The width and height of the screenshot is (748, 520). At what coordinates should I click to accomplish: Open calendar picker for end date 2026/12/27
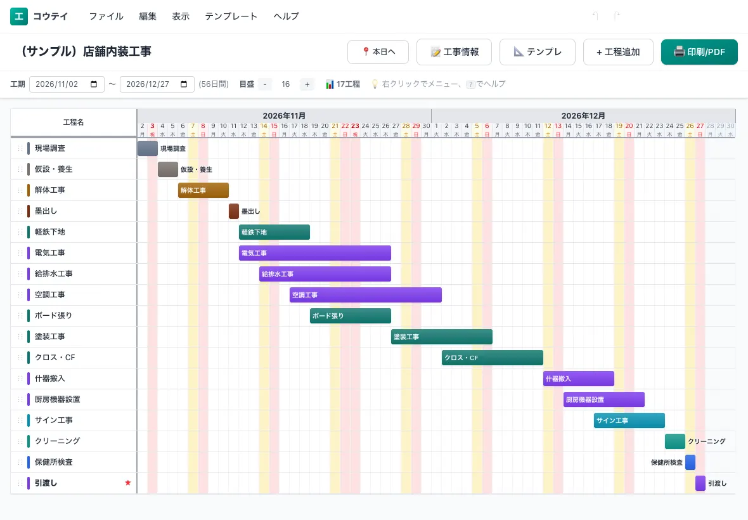coord(184,84)
